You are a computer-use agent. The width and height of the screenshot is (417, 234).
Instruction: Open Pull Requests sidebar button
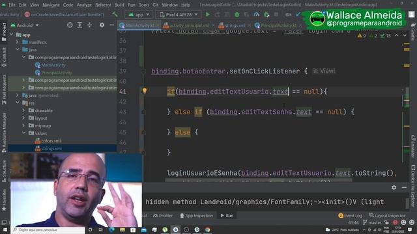4,90
